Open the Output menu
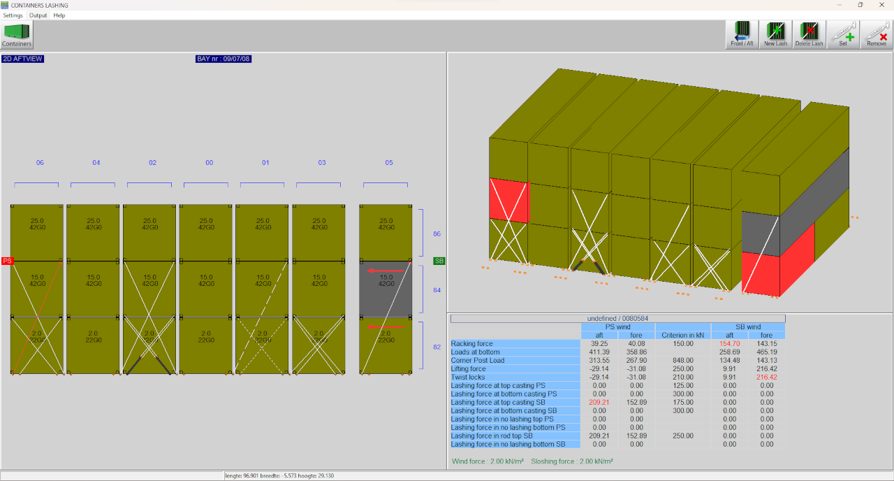Viewport: 894px width, 481px height. (x=38, y=15)
